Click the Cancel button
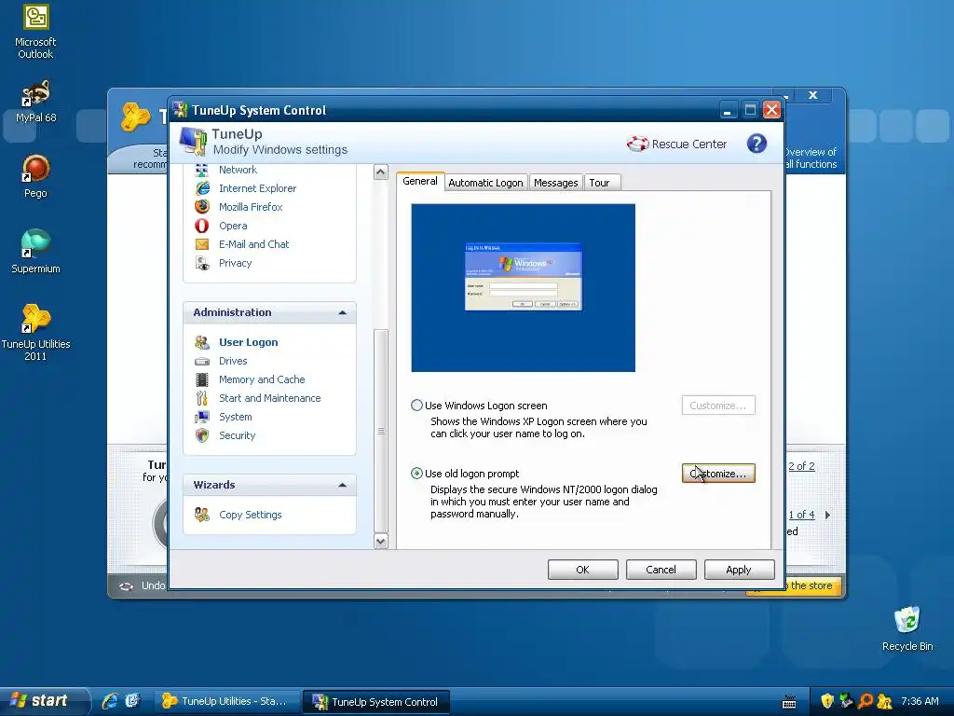 pyautogui.click(x=661, y=570)
